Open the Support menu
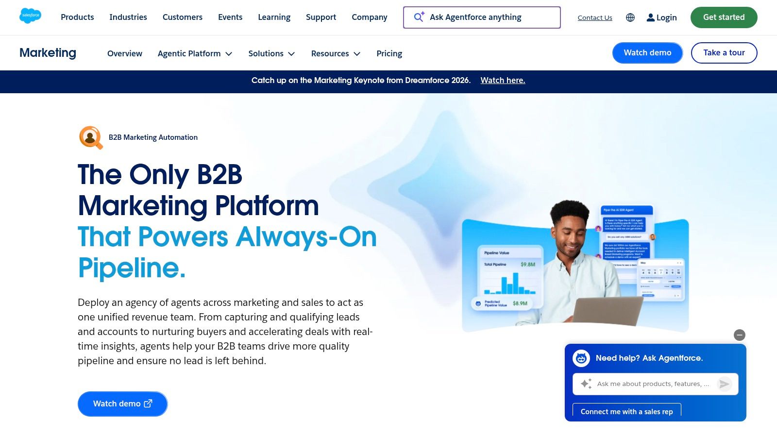 tap(321, 17)
